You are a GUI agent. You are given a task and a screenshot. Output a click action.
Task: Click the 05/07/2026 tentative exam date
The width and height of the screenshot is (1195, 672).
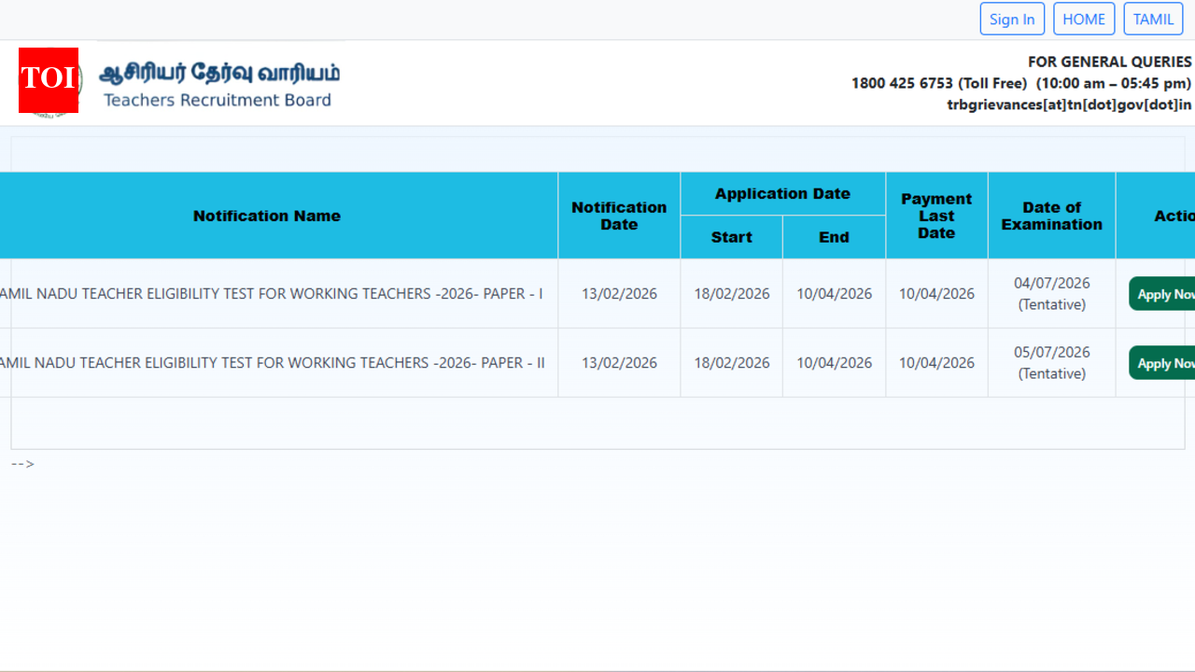pos(1051,362)
